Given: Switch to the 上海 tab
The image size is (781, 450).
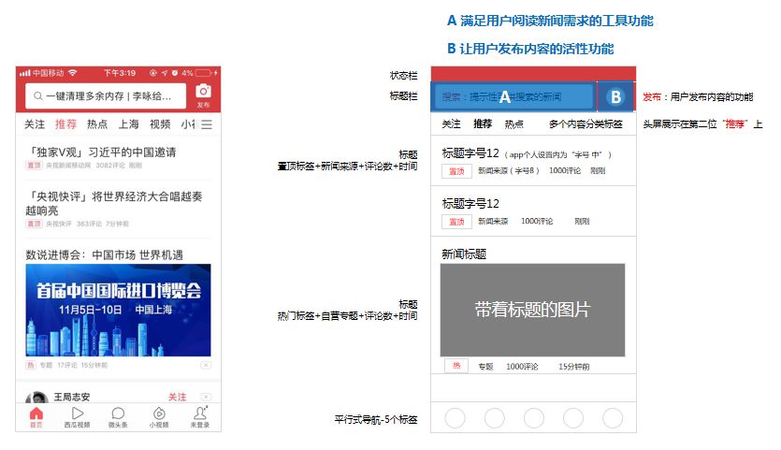Looking at the screenshot, I should coord(128,124).
